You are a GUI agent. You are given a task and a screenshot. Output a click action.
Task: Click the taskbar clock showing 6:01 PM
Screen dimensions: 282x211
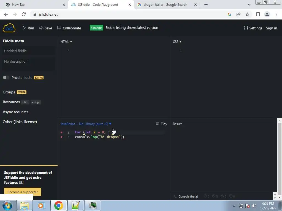coord(268,206)
